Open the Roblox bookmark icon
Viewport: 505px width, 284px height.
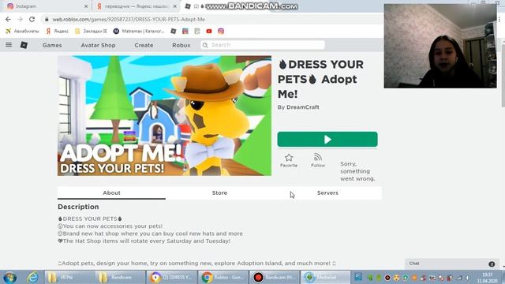[x=174, y=32]
